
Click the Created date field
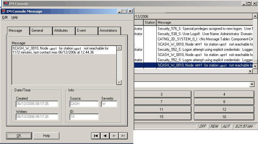tap(37, 104)
